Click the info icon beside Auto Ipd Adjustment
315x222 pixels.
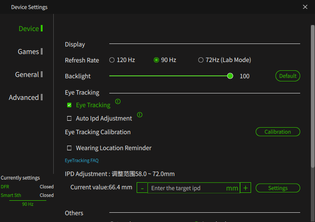[139, 115]
